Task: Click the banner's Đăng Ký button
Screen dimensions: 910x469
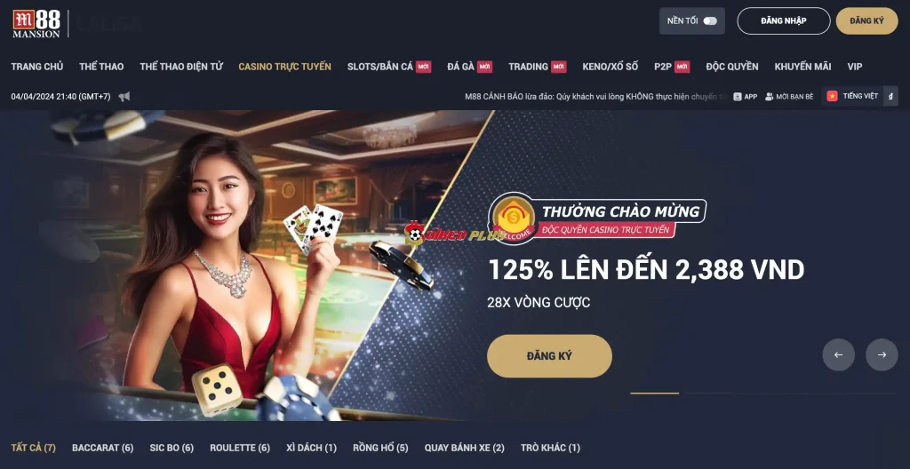Action: pos(549,356)
